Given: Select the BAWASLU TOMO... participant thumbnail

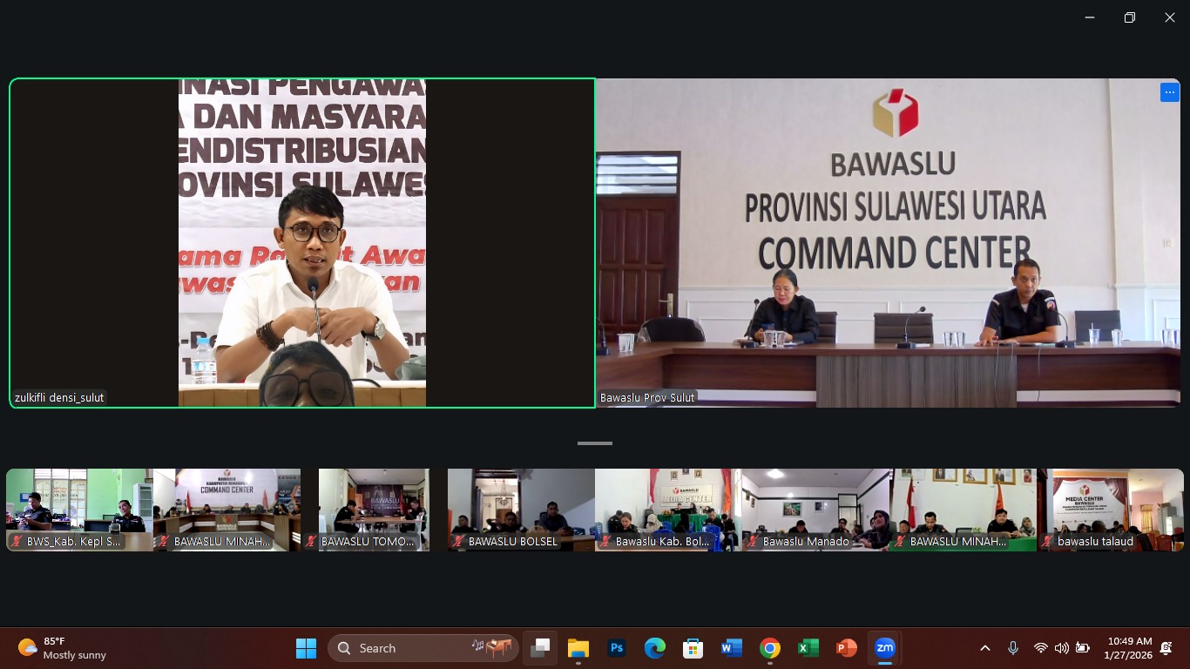Looking at the screenshot, I should [x=374, y=510].
